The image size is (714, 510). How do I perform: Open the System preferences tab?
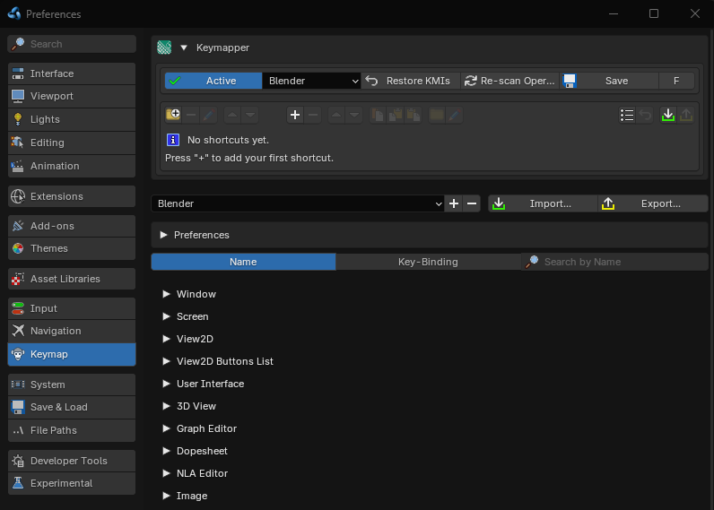tap(72, 385)
